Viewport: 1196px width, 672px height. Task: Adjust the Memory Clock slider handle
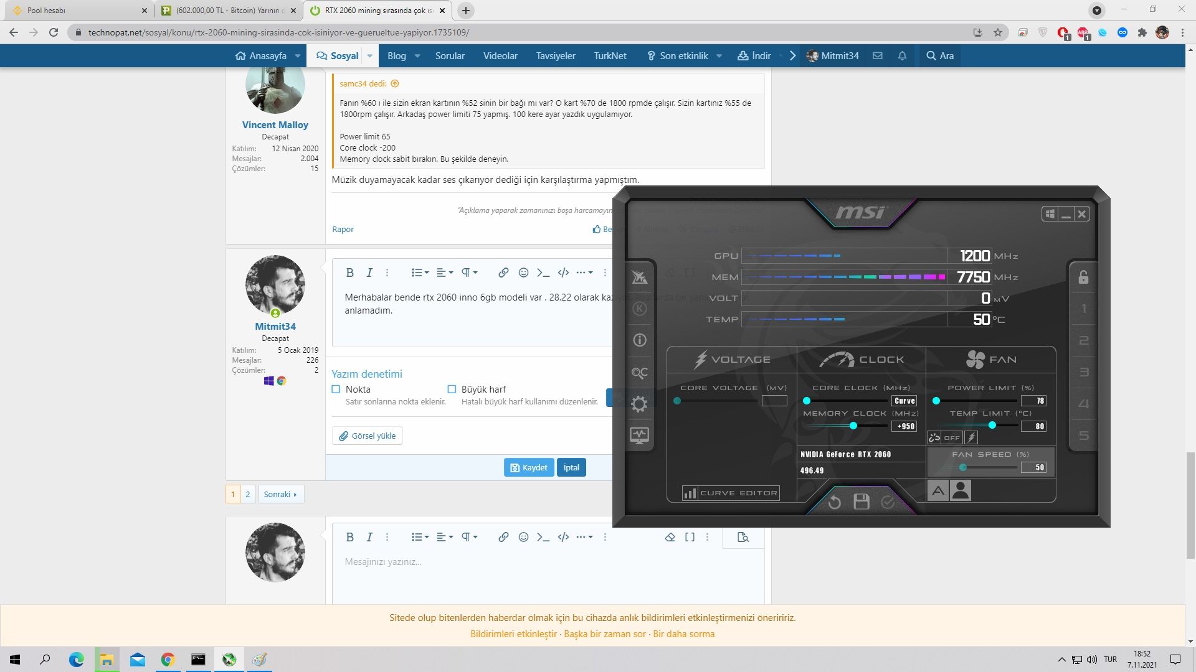(853, 426)
